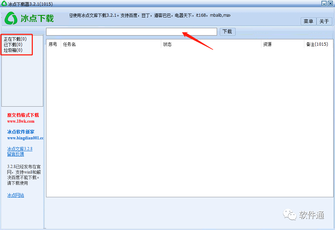Close the 冰点下载器 window
The height and width of the screenshot is (230, 335).
[x=330, y=3]
